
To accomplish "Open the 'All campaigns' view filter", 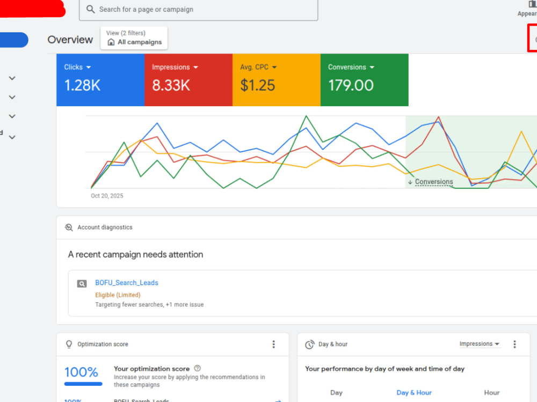I will pyautogui.click(x=134, y=38).
